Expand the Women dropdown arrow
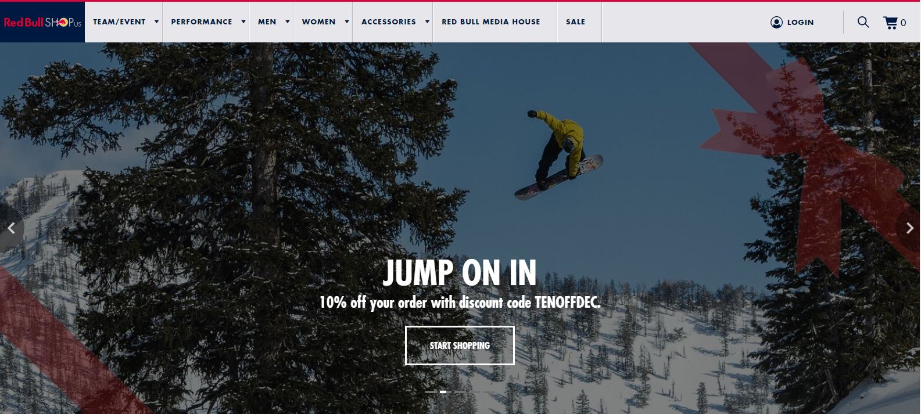 pyautogui.click(x=347, y=22)
